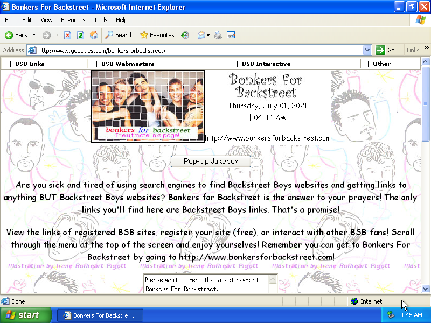Click the page's vertical scrollbar up arrow
The image size is (431, 323).
tap(425, 61)
